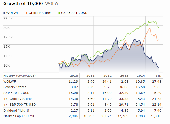The width and height of the screenshot is (170, 124).
Task: Click Market Cap YTD value 21,710
Action: coord(156,116)
